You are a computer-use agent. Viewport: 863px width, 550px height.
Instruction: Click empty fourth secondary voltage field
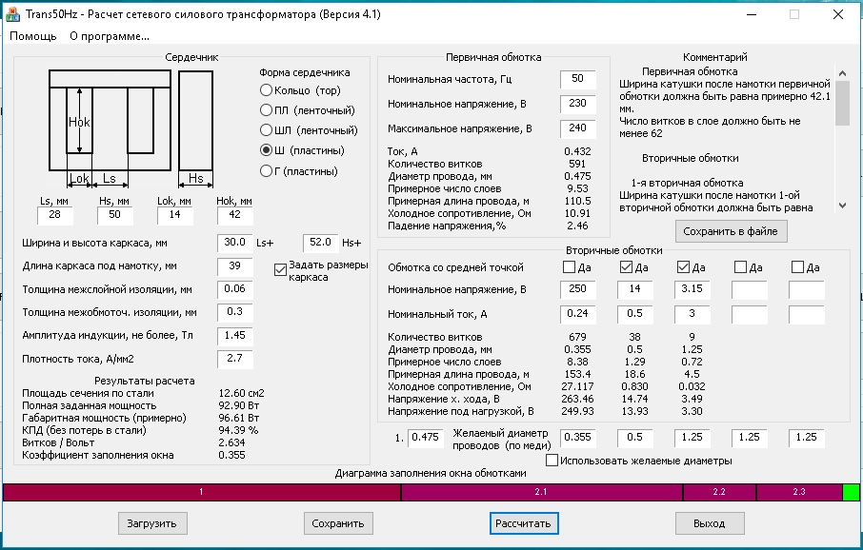pyautogui.click(x=750, y=289)
